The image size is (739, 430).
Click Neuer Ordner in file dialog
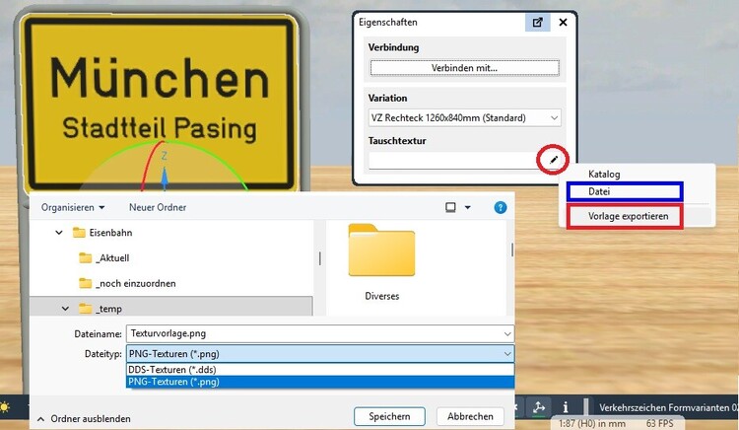158,207
